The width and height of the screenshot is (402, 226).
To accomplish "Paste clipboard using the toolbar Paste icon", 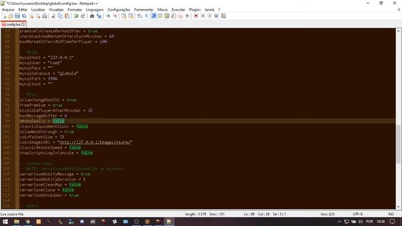I will 67,16.
